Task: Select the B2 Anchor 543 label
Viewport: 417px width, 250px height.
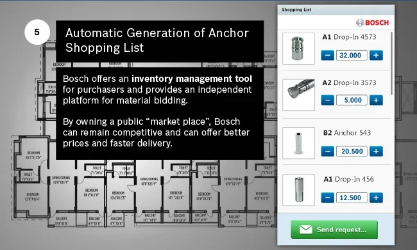Action: (347, 133)
